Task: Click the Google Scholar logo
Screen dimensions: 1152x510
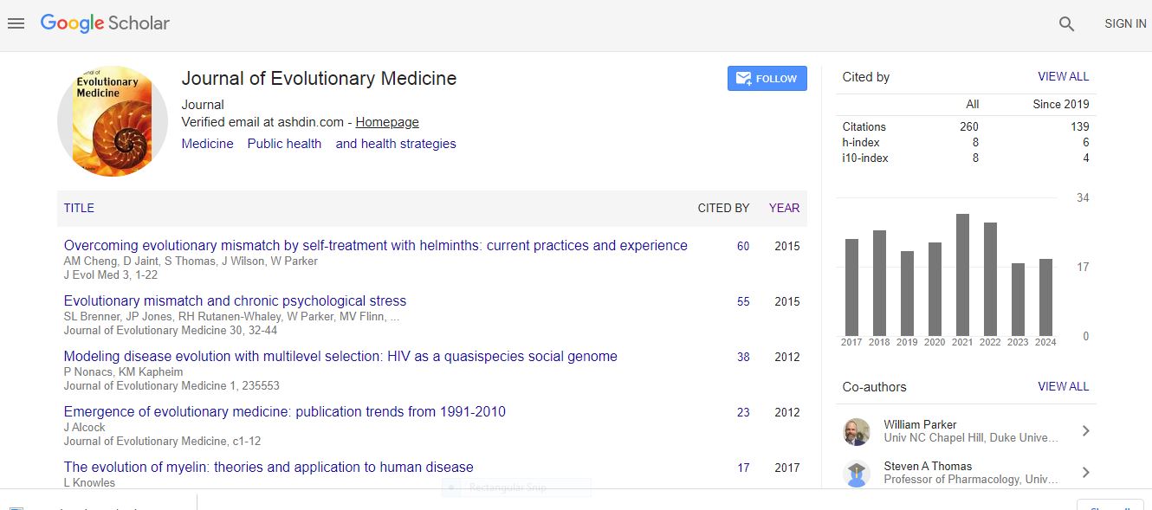Action: [105, 24]
